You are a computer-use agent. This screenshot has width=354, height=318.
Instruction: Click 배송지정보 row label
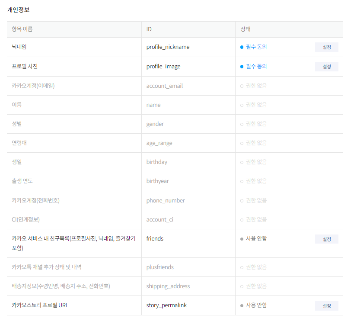click(x=61, y=286)
